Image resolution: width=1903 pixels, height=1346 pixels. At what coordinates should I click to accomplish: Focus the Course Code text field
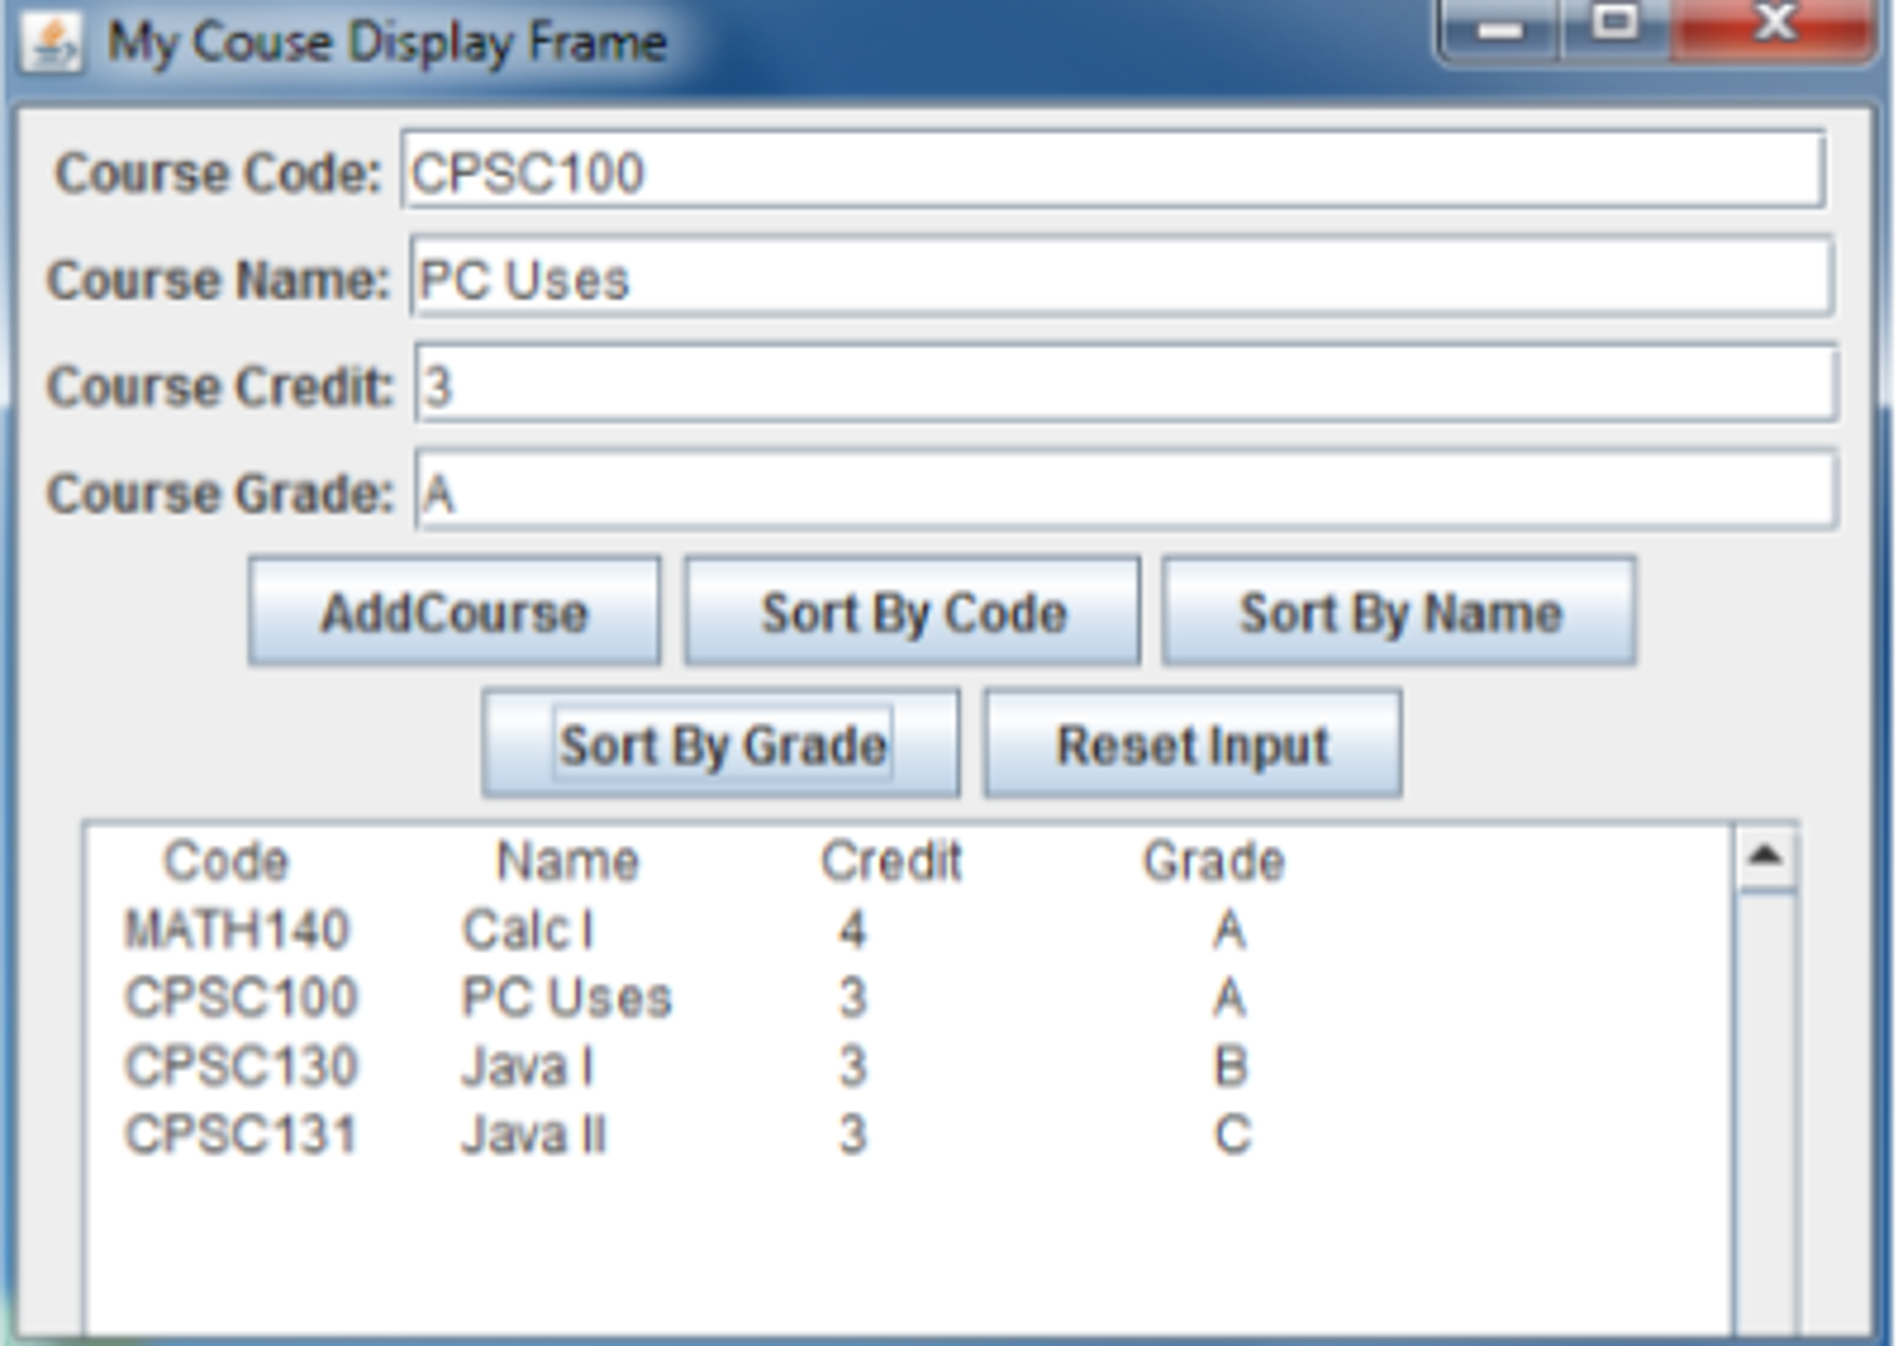(1112, 171)
